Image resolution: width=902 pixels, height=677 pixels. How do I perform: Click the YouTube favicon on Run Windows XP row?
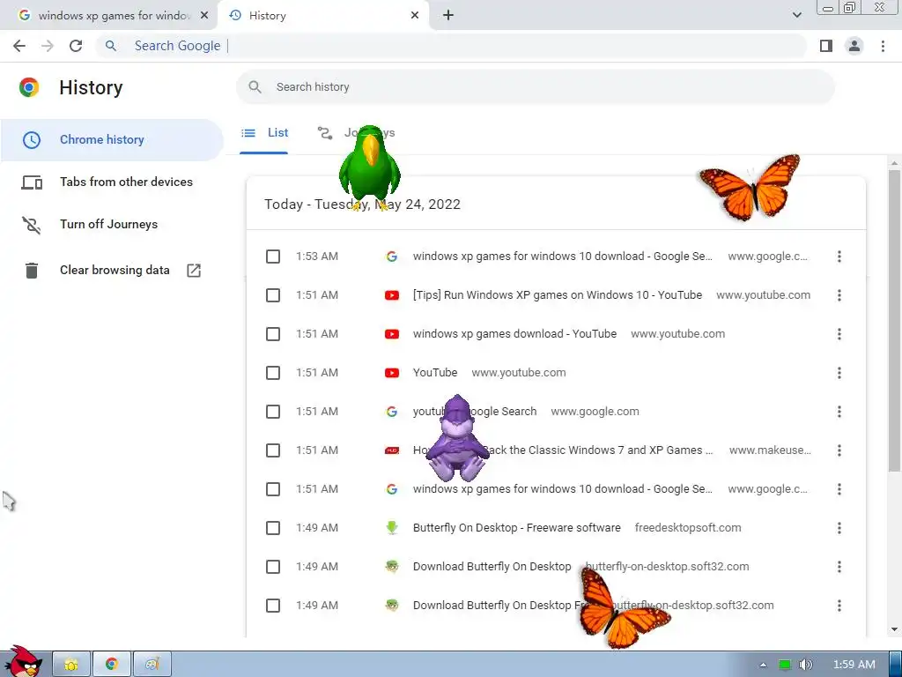point(392,295)
